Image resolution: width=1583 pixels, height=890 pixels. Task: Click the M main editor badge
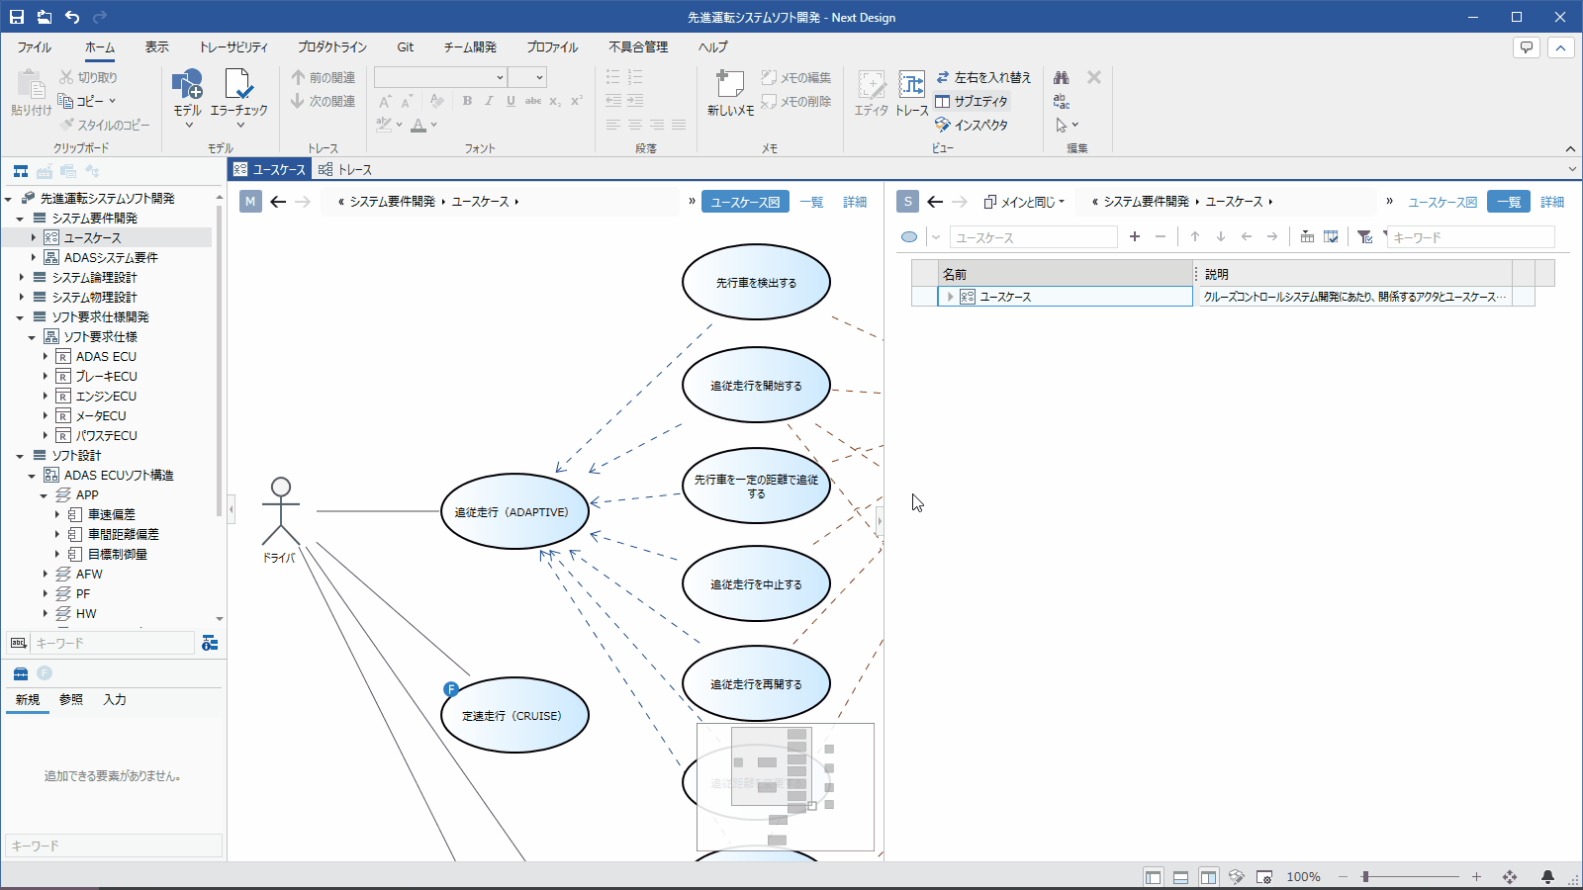pos(250,202)
